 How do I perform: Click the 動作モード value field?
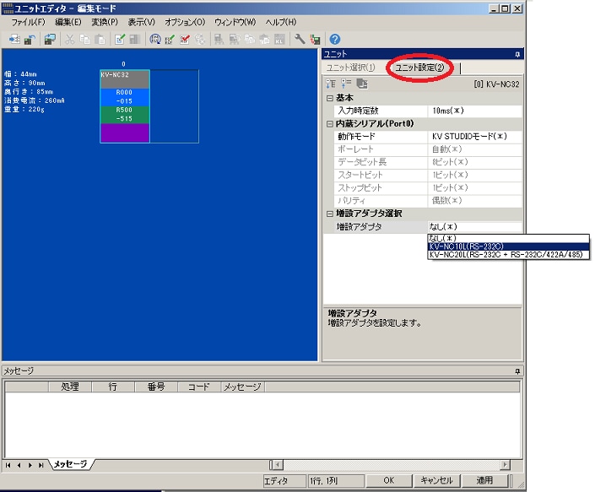point(474,136)
